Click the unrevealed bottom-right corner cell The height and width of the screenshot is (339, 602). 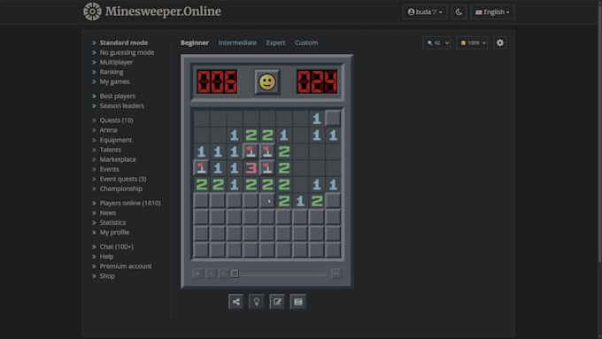(333, 250)
